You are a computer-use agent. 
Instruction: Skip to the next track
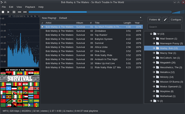click(25, 12)
